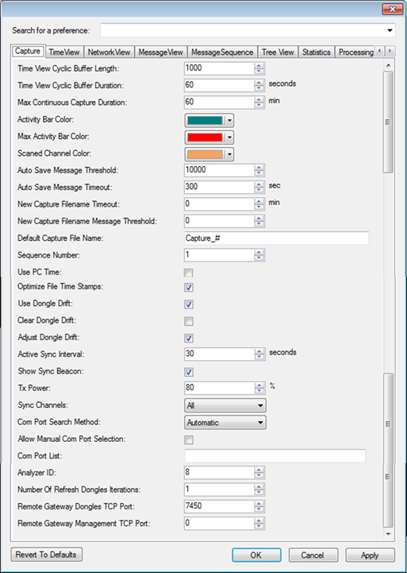
Task: Open the Sync Channels dropdown
Action: coord(225,405)
